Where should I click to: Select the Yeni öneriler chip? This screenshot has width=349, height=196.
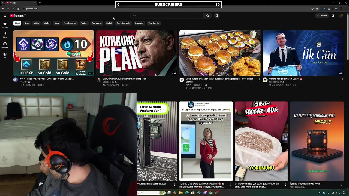tap(154, 23)
